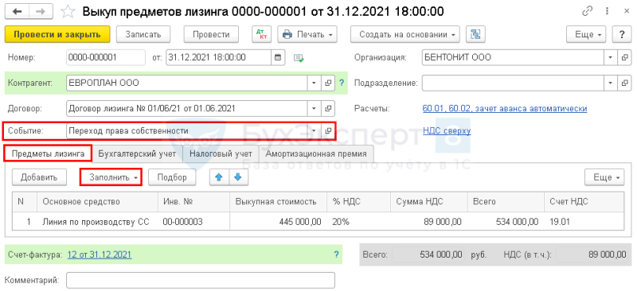Click the Добавить button
The image size is (637, 291).
pos(38,177)
